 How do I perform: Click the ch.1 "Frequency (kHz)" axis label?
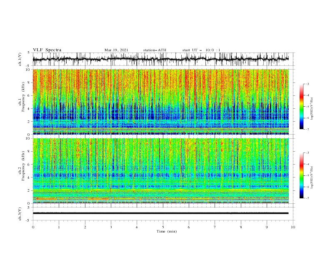click(x=24, y=97)
